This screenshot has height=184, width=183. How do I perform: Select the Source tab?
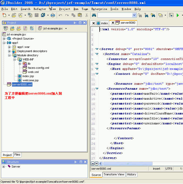[96, 175]
